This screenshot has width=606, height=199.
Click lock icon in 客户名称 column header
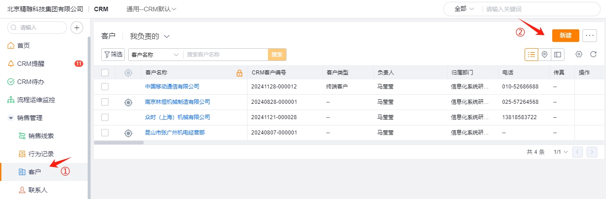[240, 73]
